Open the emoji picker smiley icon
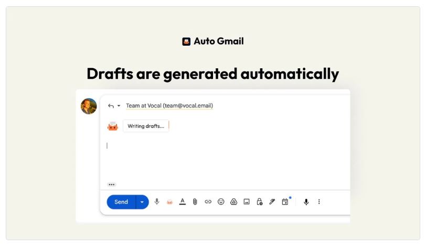Viewport: 425px width, 247px height. pos(221,202)
